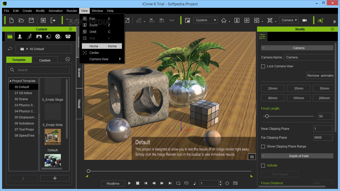Image resolution: width=340 pixels, height=191 pixels.
Task: Select the Default project thumbnail
Action: [x=53, y=137]
